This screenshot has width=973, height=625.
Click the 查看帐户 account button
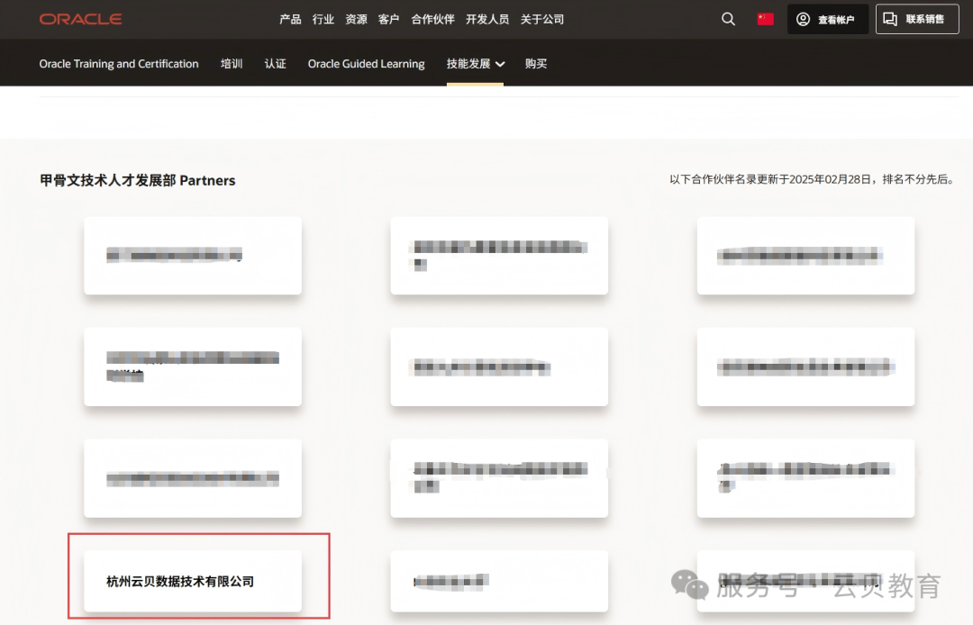point(827,19)
